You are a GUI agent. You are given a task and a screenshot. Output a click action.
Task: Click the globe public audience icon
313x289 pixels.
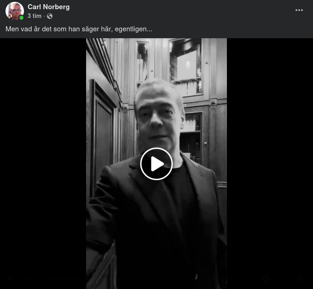50,16
